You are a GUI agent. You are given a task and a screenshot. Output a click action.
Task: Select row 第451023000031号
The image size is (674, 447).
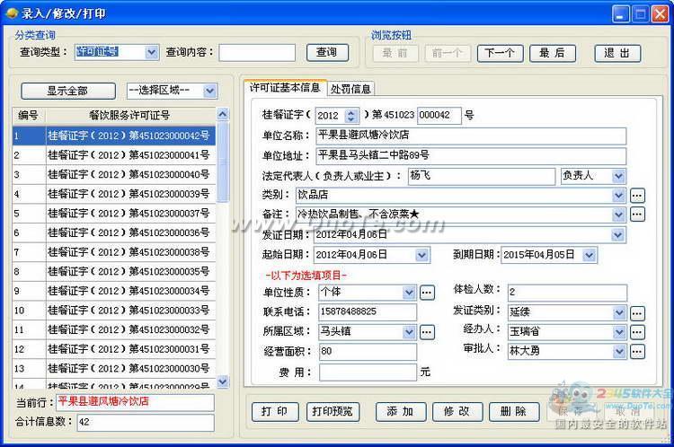[x=114, y=349]
